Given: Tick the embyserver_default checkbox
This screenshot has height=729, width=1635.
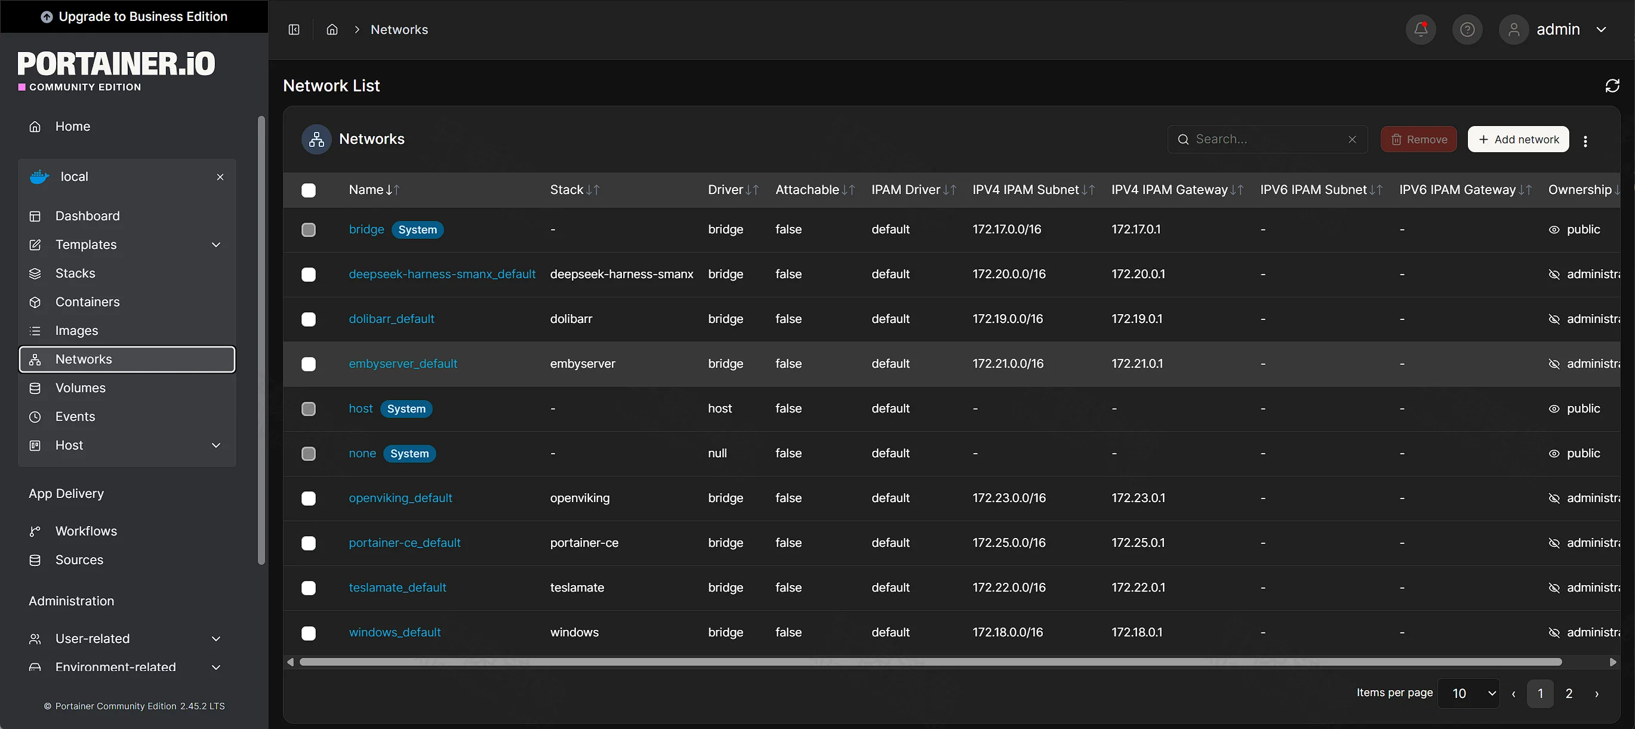Looking at the screenshot, I should [309, 364].
